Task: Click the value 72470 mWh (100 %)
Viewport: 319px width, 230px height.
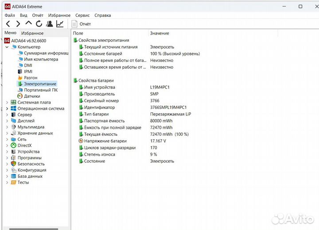Action: click(x=169, y=134)
